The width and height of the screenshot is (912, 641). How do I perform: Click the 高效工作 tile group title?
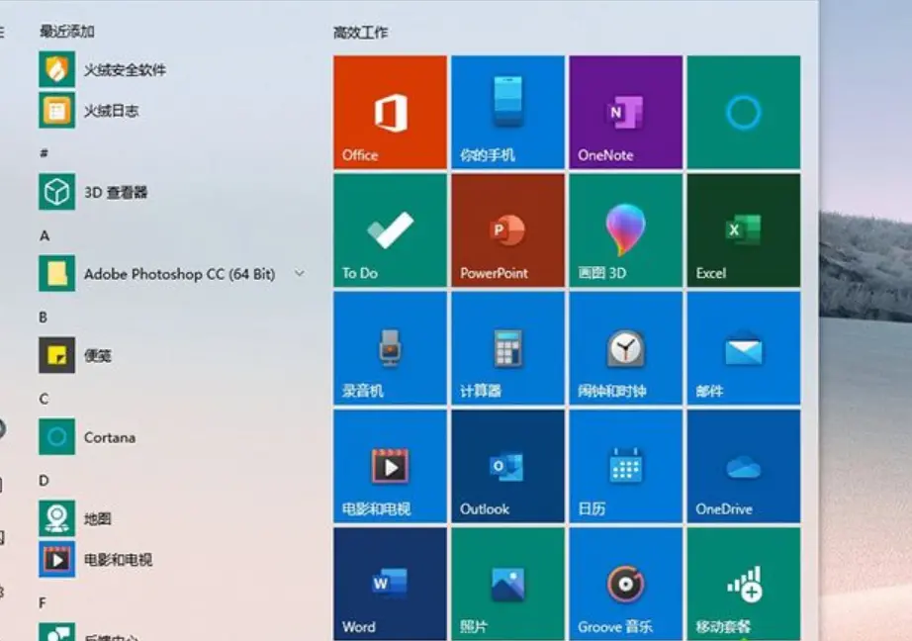pyautogui.click(x=360, y=33)
